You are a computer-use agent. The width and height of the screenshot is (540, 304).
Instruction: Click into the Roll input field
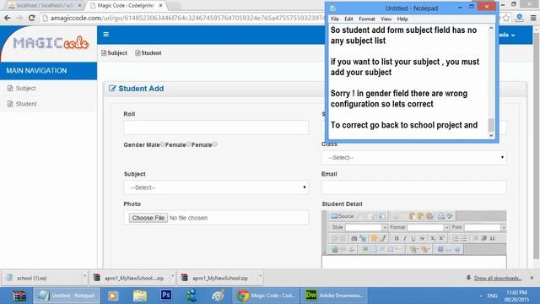click(x=216, y=128)
